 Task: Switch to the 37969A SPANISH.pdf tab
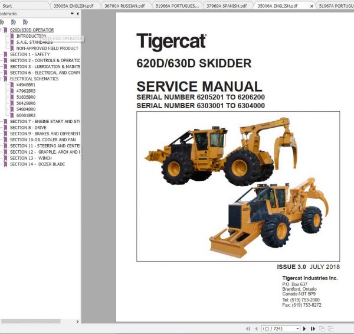pyautogui.click(x=227, y=6)
